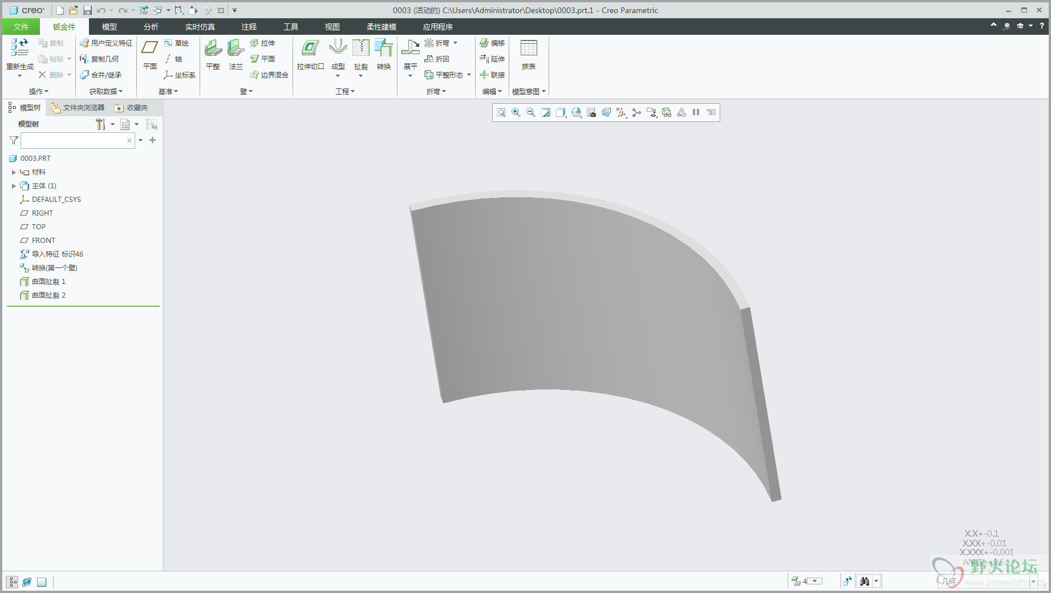The image size is (1051, 593).
Task: Click the simulation display glasses icon
Action: [667, 112]
